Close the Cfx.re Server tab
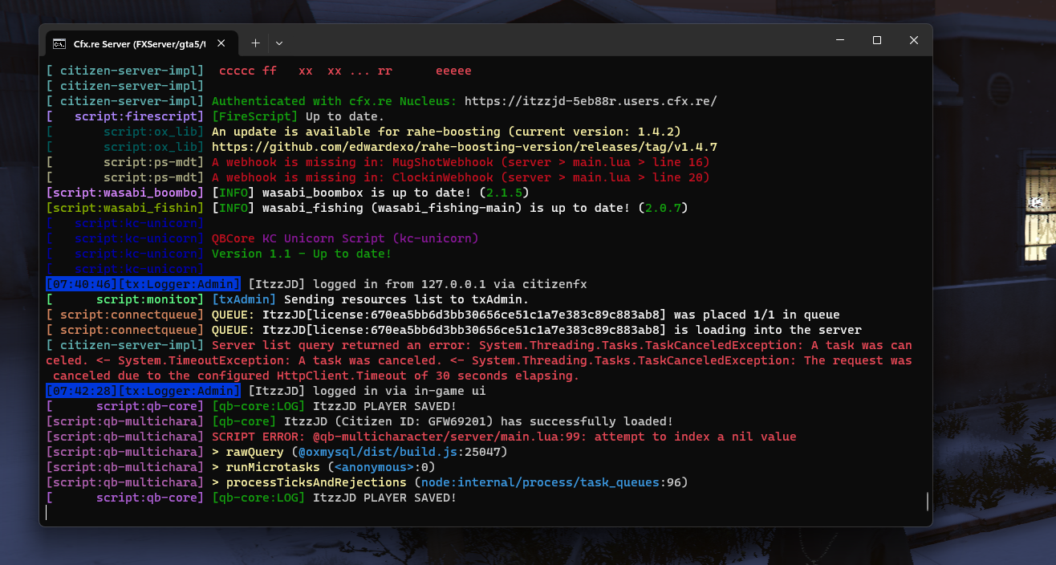 [x=221, y=43]
